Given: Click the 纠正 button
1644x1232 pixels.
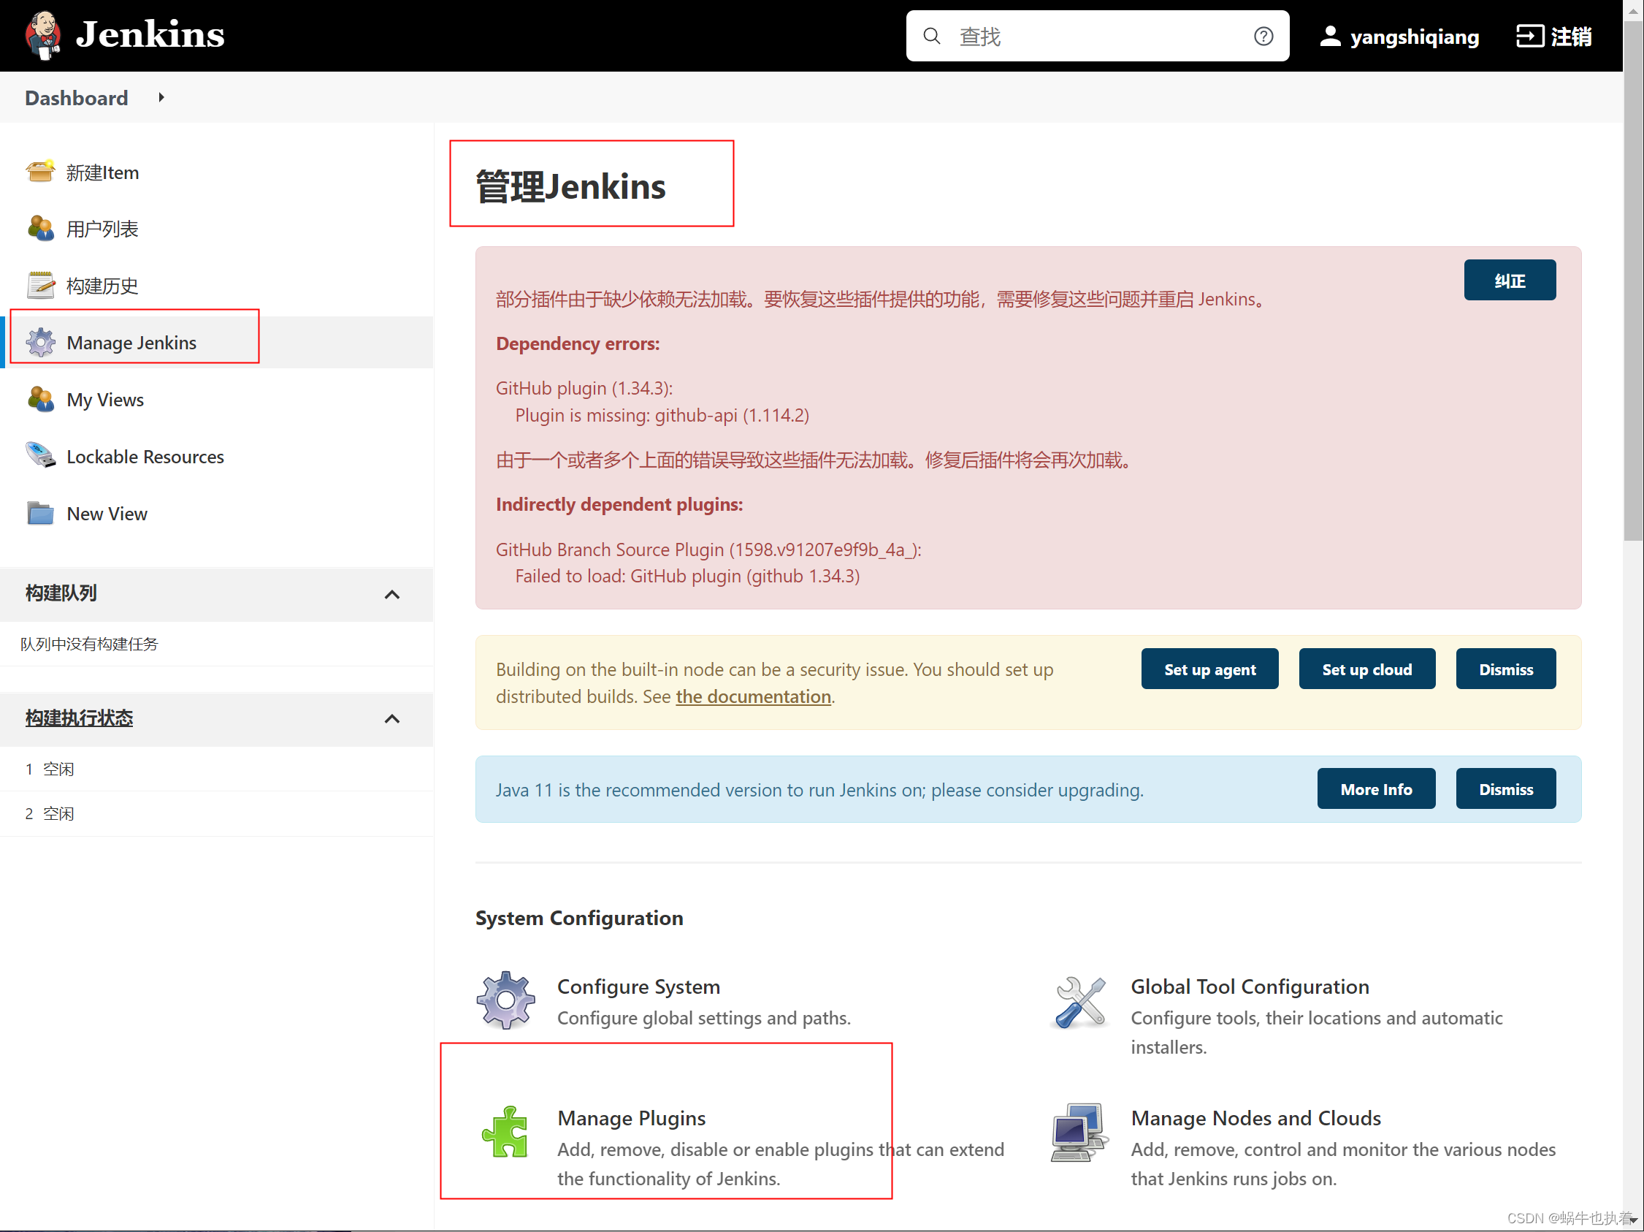Looking at the screenshot, I should pyautogui.click(x=1509, y=281).
